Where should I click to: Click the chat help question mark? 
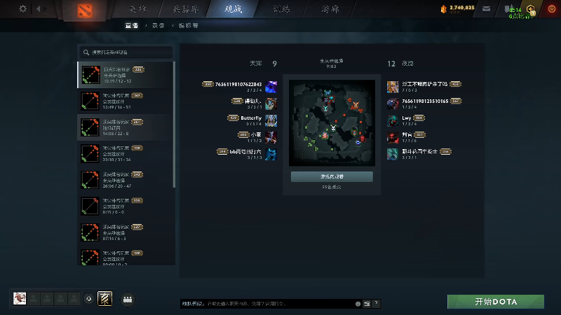pos(376,303)
